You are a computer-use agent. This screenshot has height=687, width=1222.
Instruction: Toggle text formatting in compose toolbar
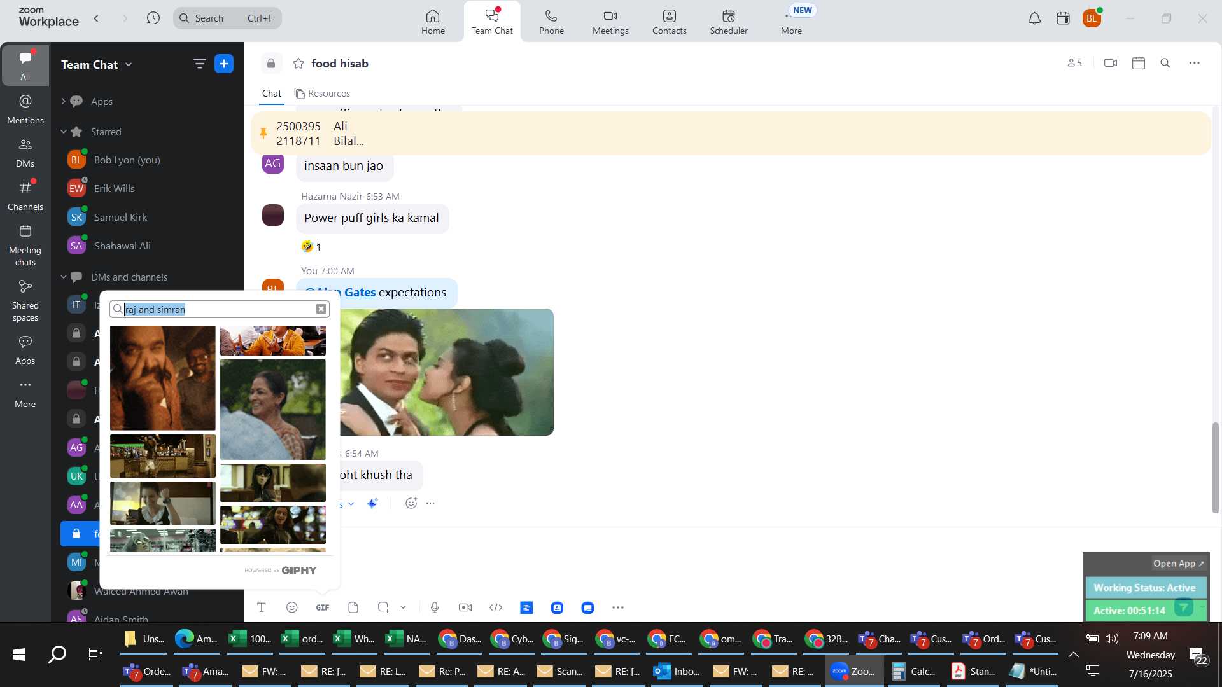click(262, 607)
